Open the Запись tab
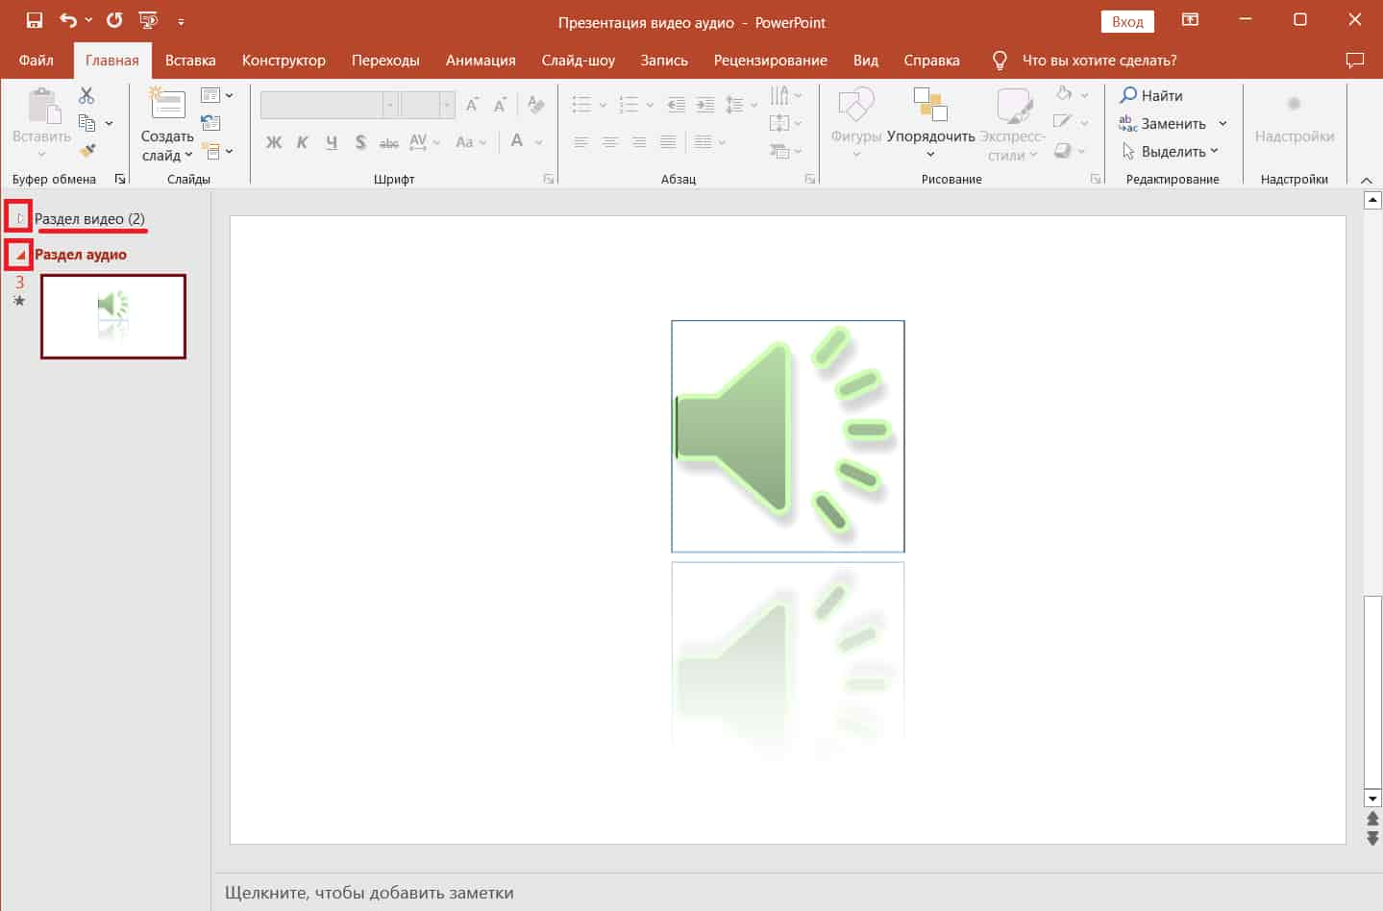This screenshot has height=911, width=1383. tap(664, 61)
